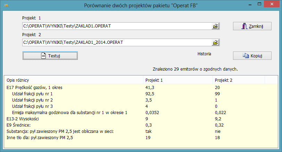Select Udział frakcji pyłu nr 3 row

pos(141,106)
